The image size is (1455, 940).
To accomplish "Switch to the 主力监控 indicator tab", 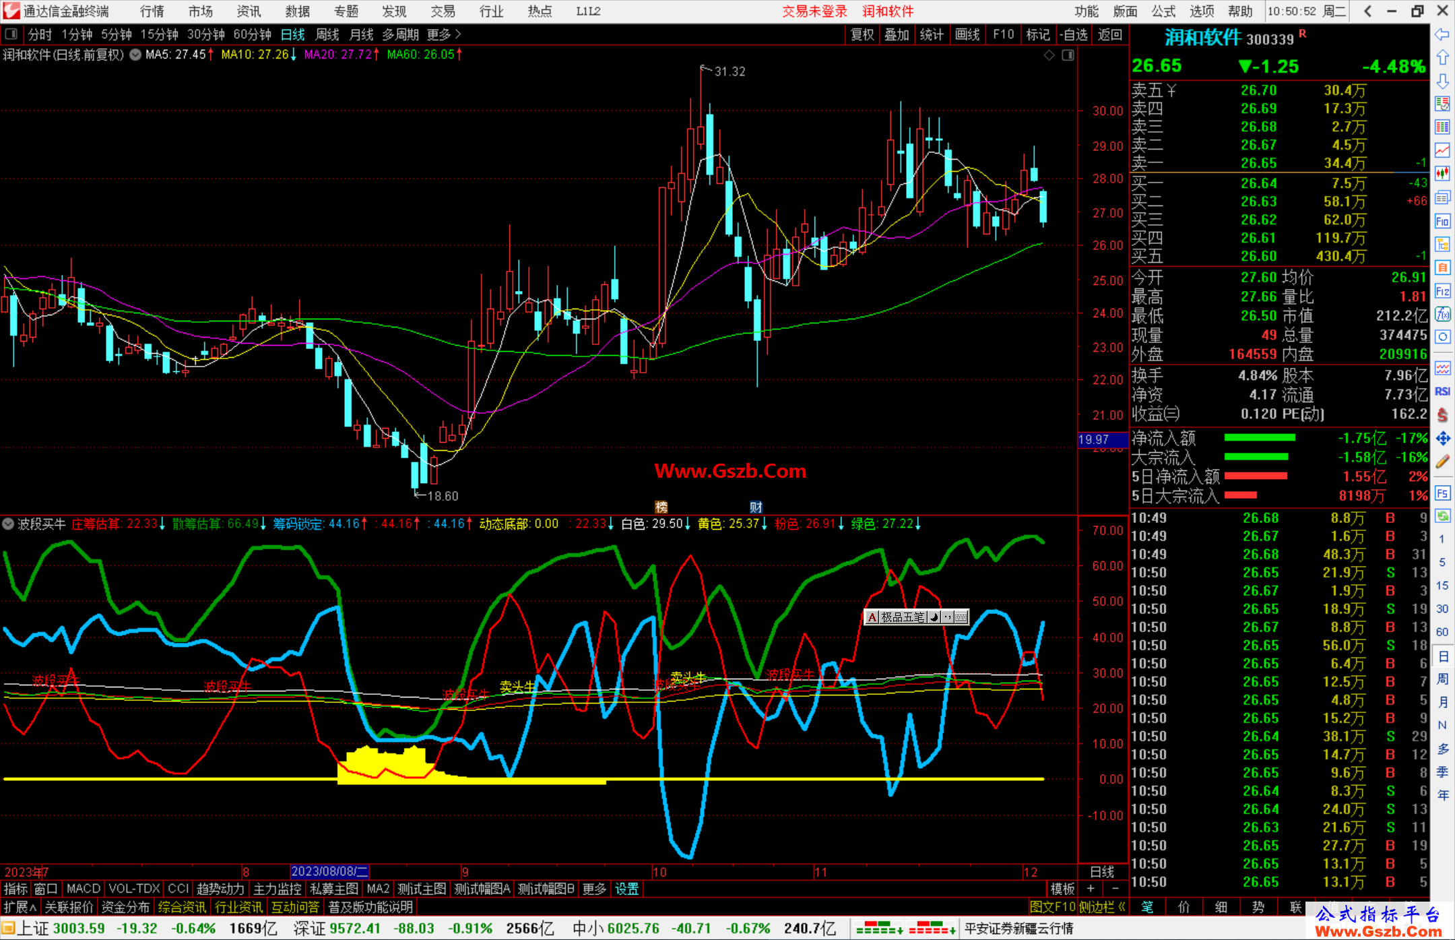I will [278, 889].
